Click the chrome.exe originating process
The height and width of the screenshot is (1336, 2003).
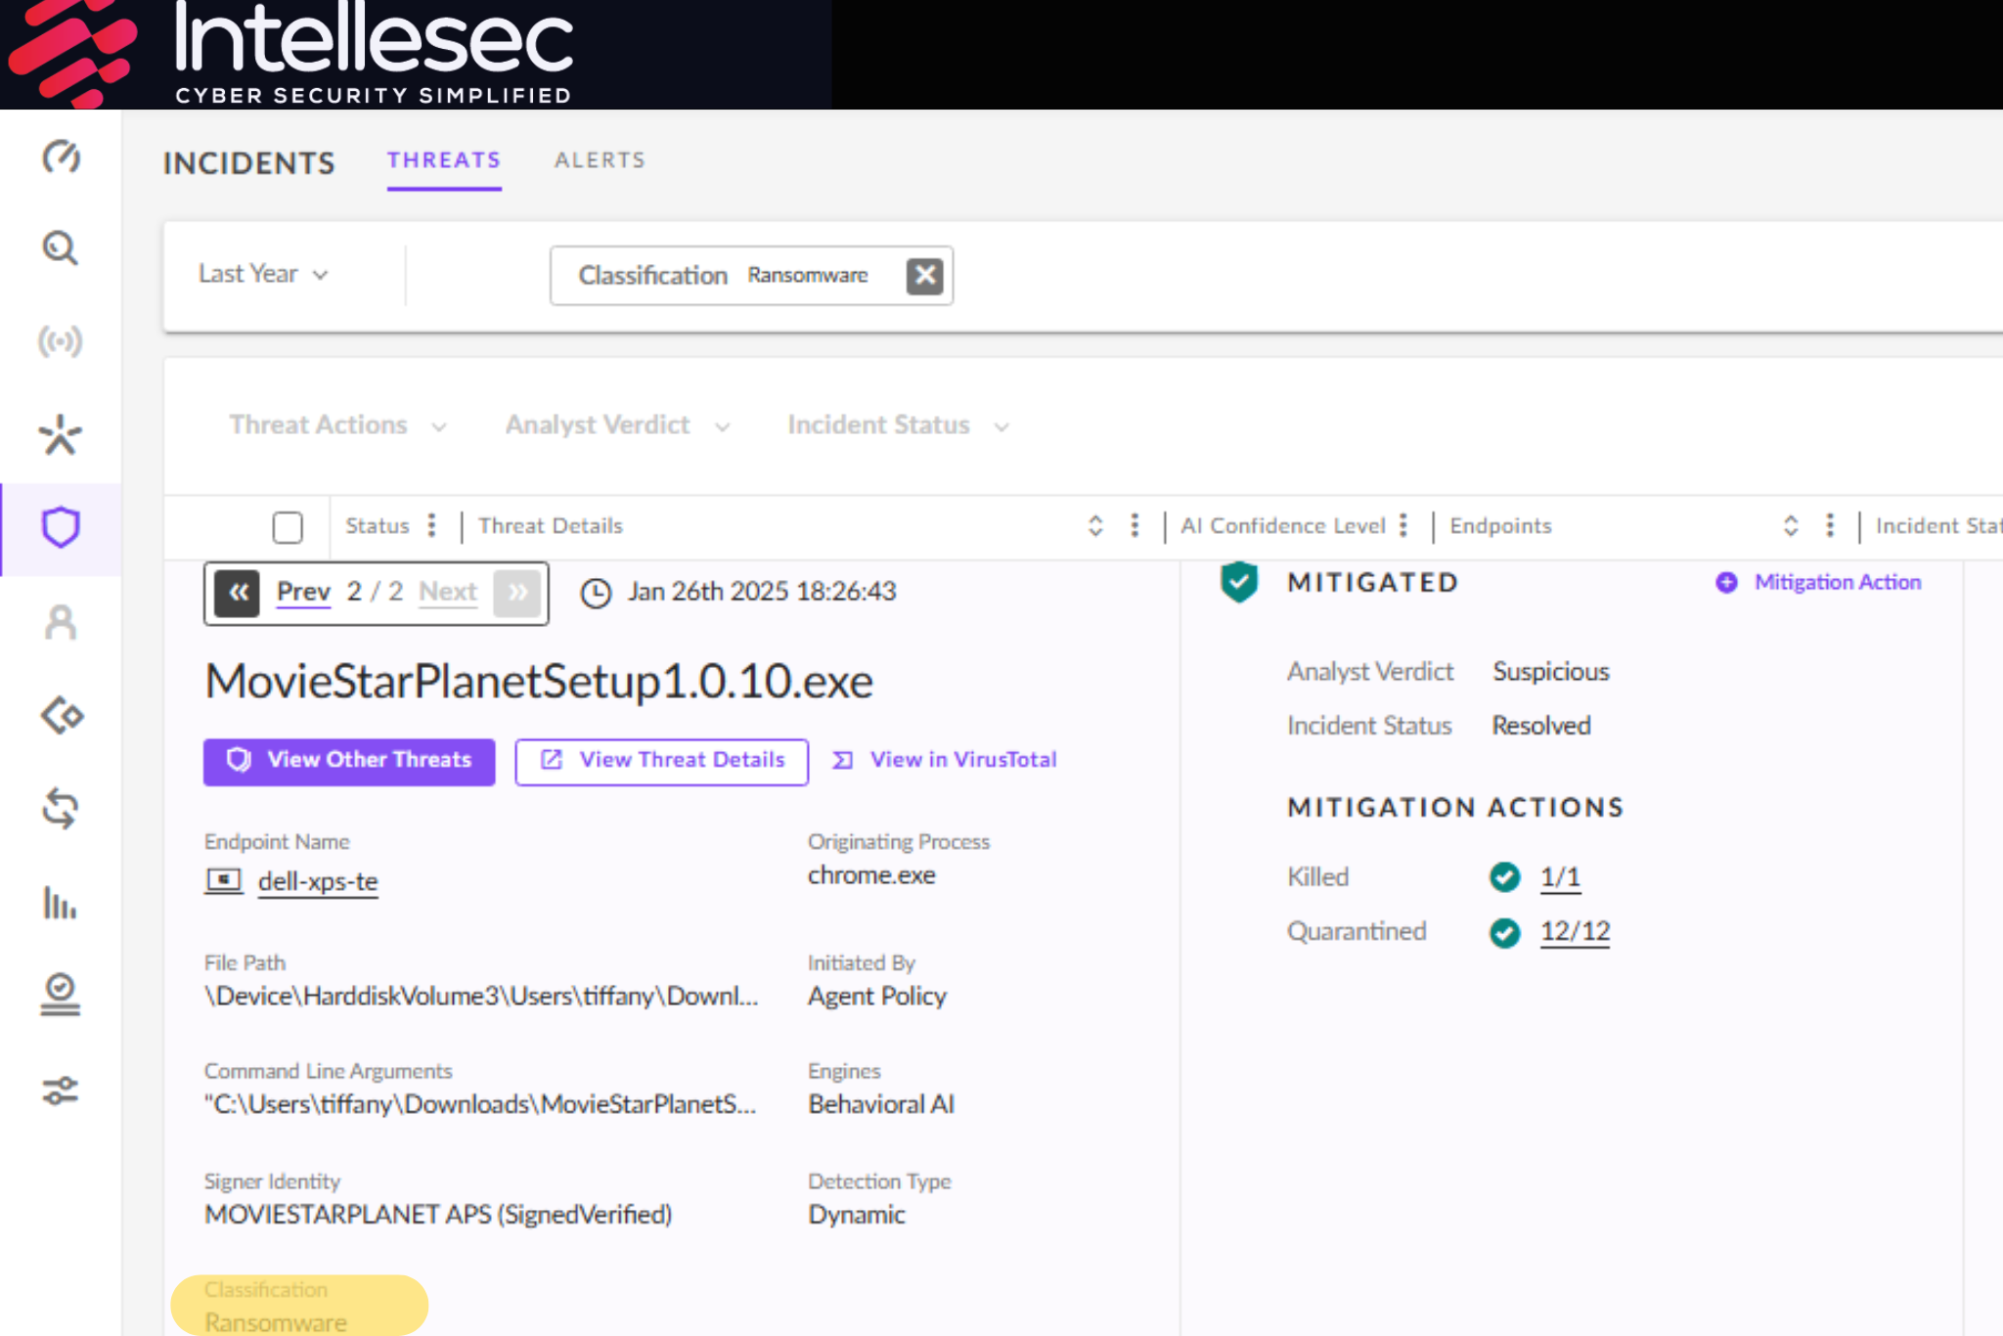pos(871,875)
